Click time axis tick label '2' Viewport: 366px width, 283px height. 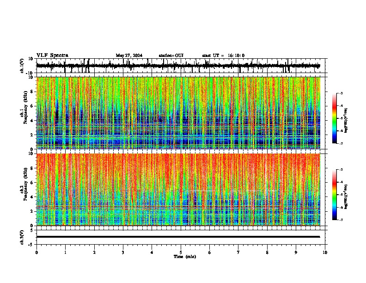(94, 252)
